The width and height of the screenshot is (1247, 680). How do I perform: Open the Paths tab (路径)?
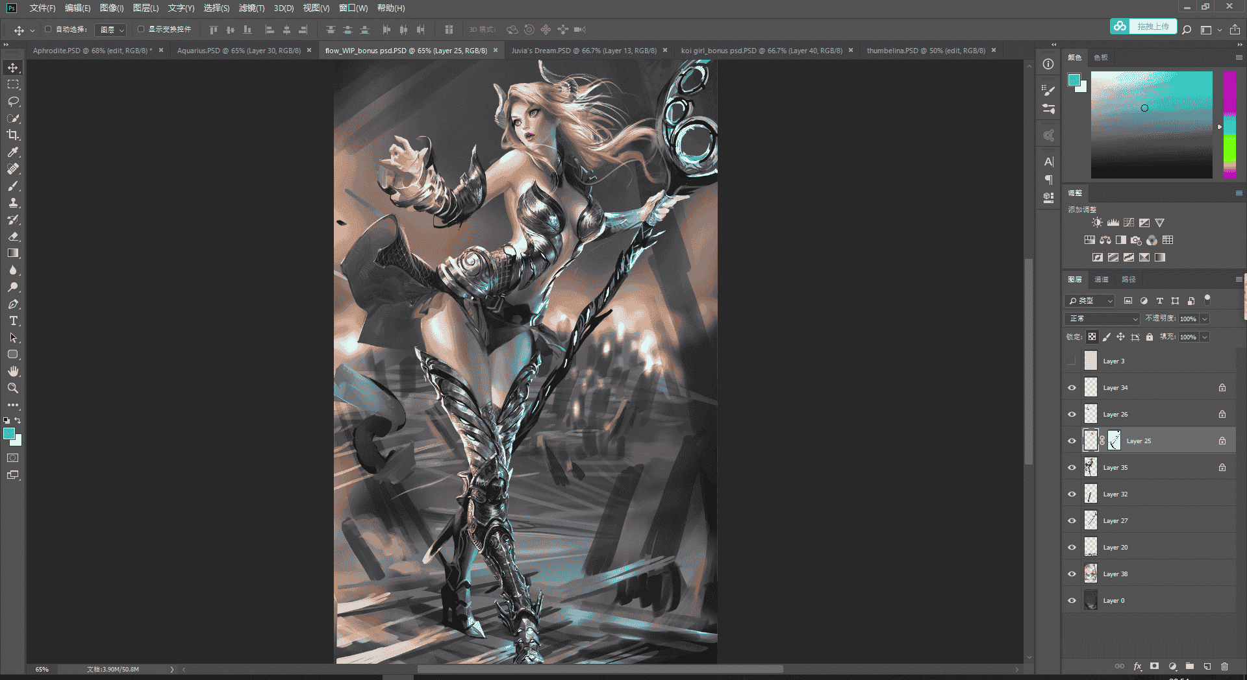1129,280
